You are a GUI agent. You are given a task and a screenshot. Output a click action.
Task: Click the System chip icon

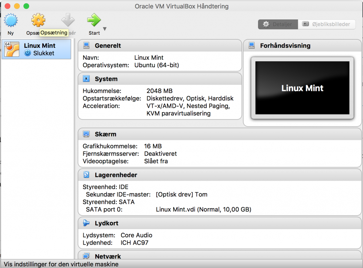point(86,79)
